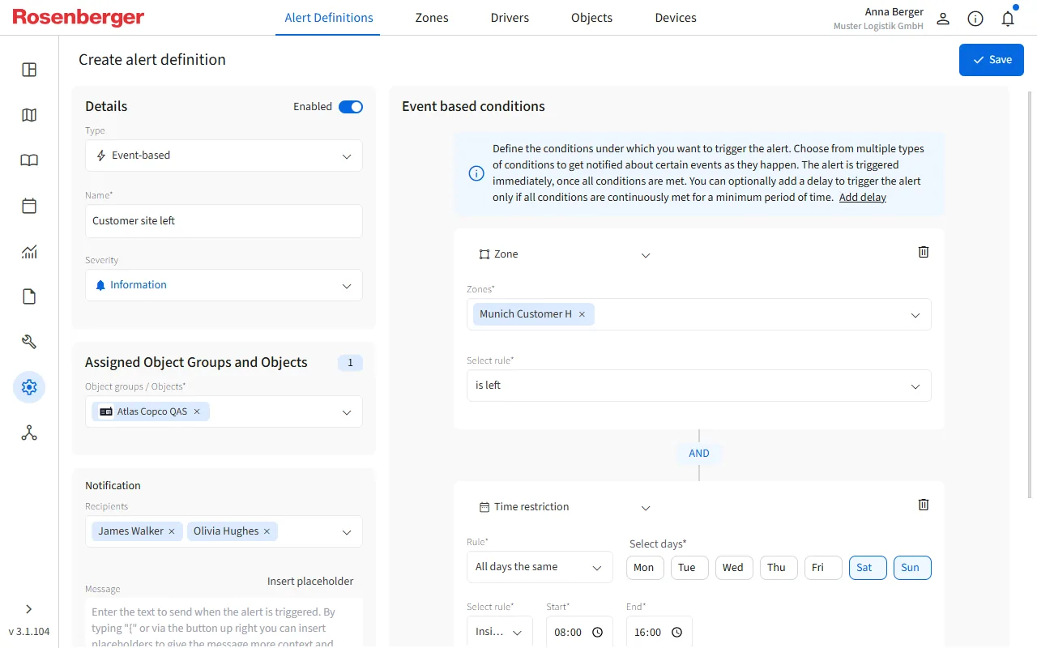
Task: Open the 'is left' rule dropdown
Action: 699,386
